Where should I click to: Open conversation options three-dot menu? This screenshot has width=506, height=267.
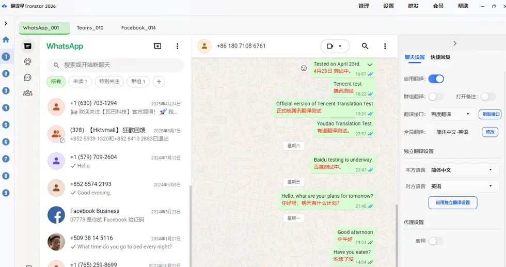tap(385, 46)
